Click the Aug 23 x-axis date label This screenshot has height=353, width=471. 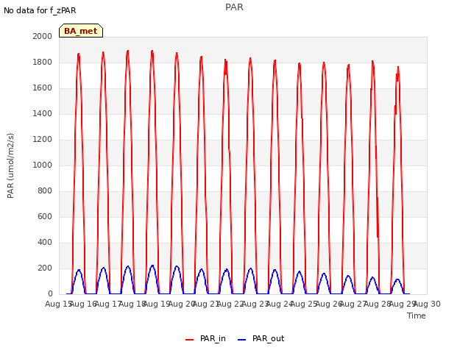[255, 304]
